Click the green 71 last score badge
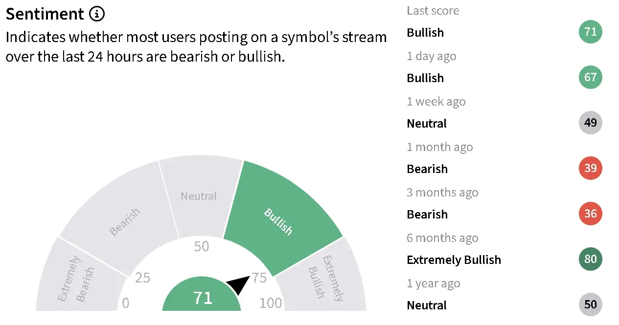The height and width of the screenshot is (325, 619). (590, 32)
